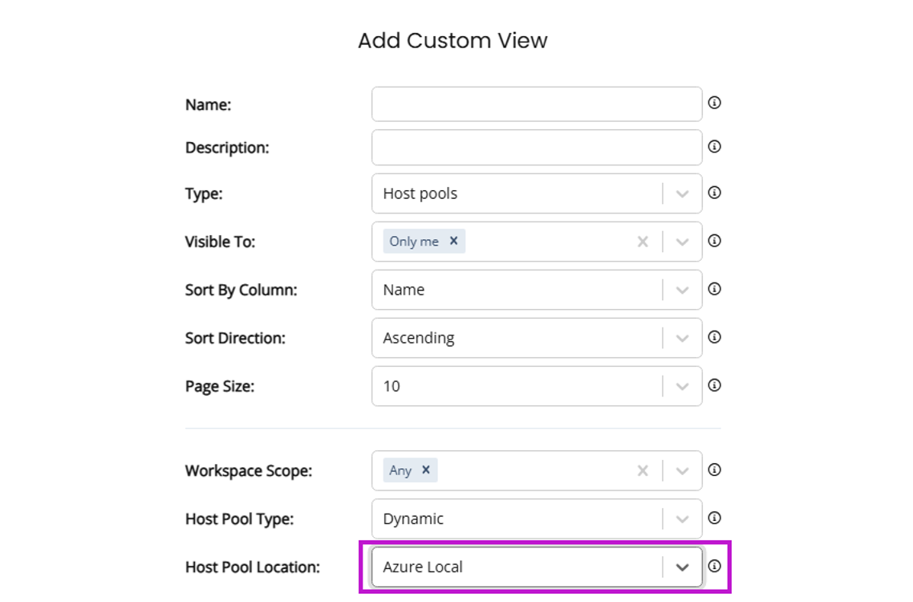Click info icon for Host Pool Location
913x602 pixels.
[x=714, y=566]
